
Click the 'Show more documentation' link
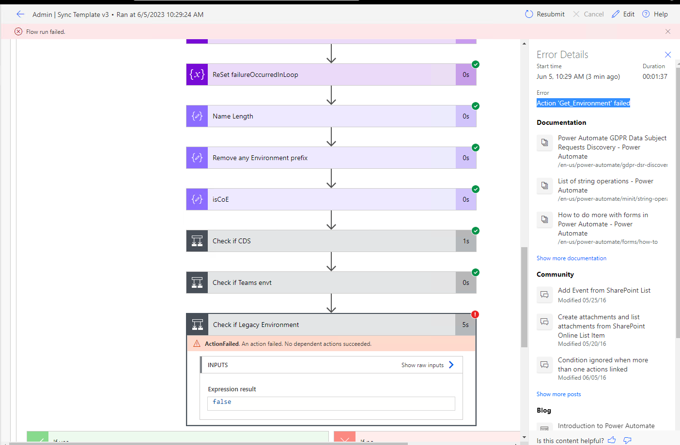pyautogui.click(x=571, y=258)
